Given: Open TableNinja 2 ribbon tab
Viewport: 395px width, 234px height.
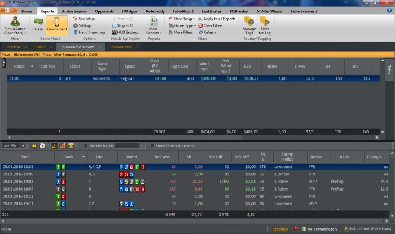Looking at the screenshot, I should click(x=183, y=11).
